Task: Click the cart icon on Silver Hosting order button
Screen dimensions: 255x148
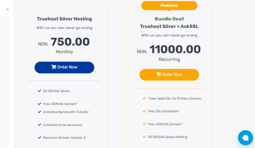Action: click(x=54, y=67)
